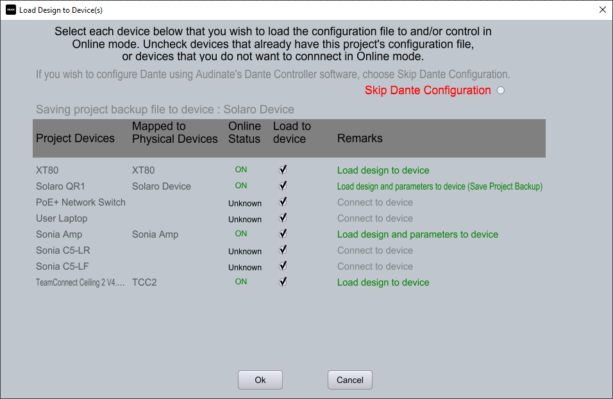Image resolution: width=613 pixels, height=399 pixels.
Task: Select the TeamConnect Ceiling 2 V4 device name
Action: (80, 282)
